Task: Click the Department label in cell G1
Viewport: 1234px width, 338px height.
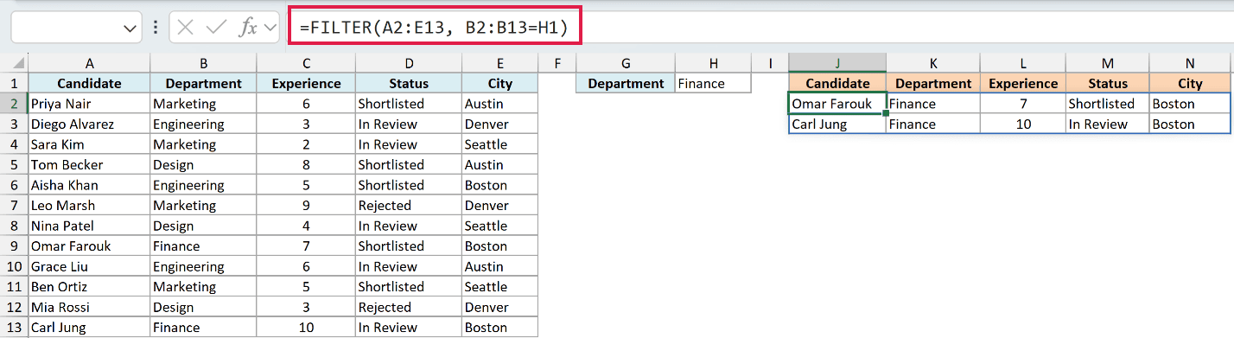Action: point(626,83)
